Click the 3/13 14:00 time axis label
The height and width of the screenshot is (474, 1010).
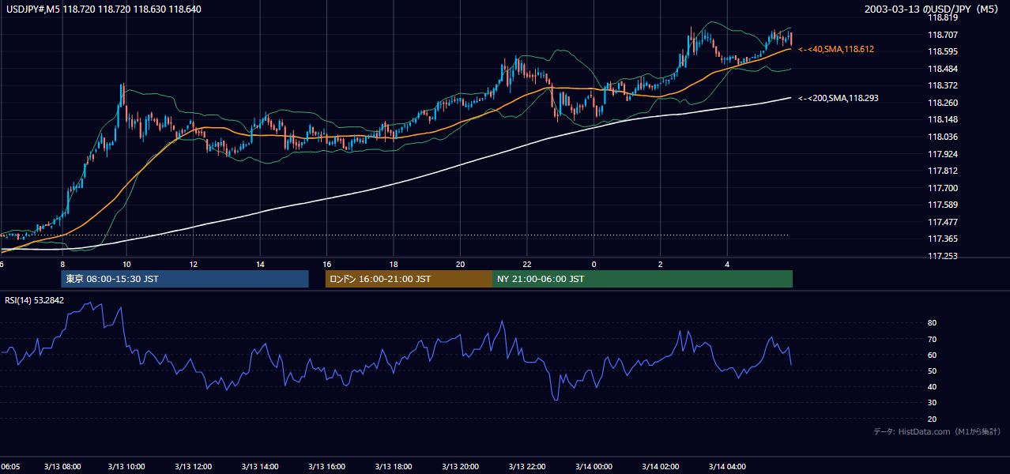(x=260, y=466)
